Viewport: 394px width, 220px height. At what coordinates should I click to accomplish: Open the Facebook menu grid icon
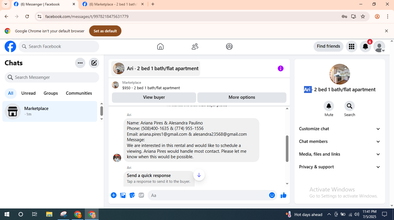tap(351, 46)
